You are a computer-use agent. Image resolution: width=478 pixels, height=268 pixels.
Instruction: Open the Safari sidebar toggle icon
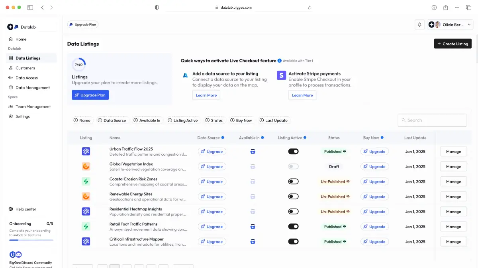click(30, 7)
